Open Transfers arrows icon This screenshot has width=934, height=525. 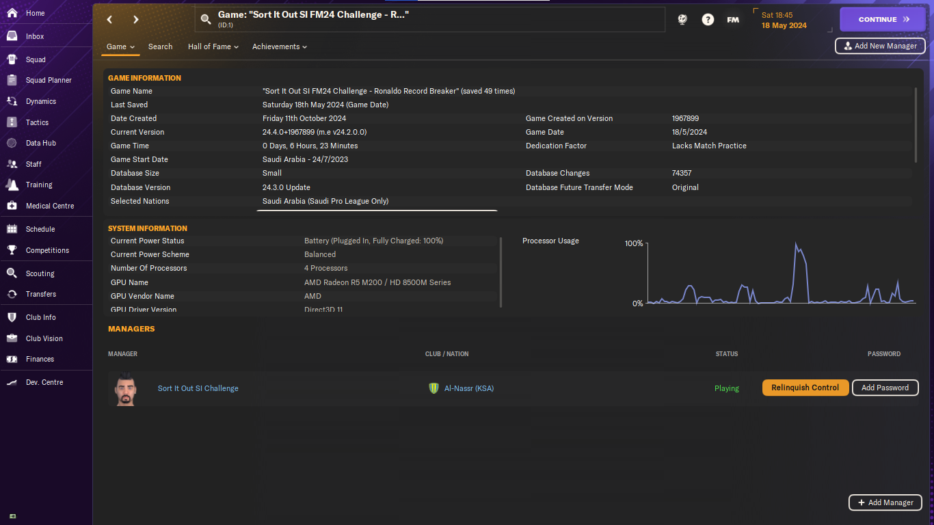(x=12, y=294)
